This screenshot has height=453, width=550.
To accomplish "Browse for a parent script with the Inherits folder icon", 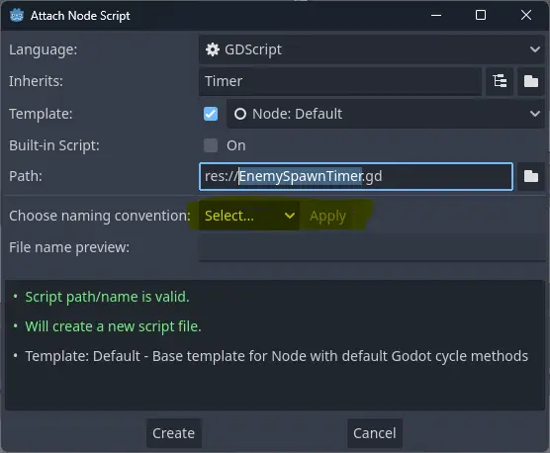I will pyautogui.click(x=530, y=81).
